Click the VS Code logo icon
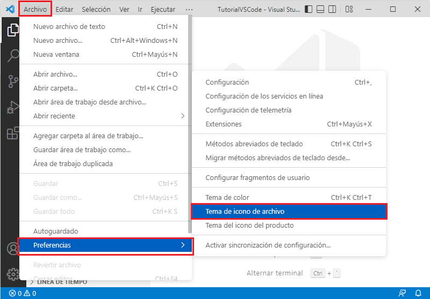The image size is (430, 299). 10,9
